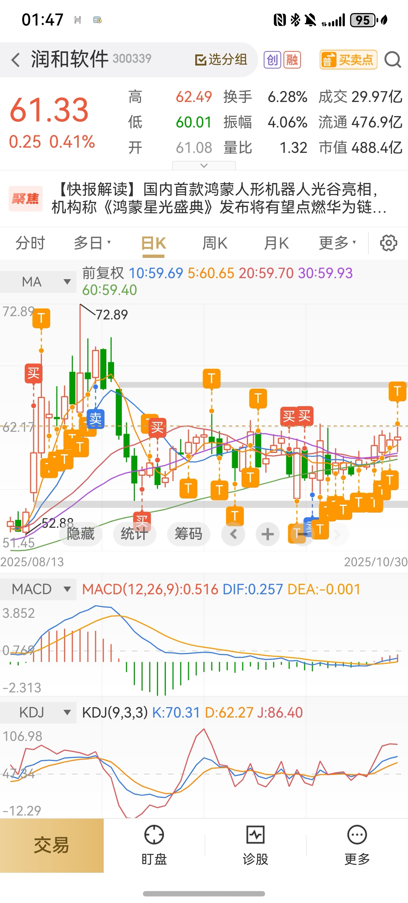Tap the 聚焦 focus tag icon
This screenshot has width=408, height=903.
point(25,199)
